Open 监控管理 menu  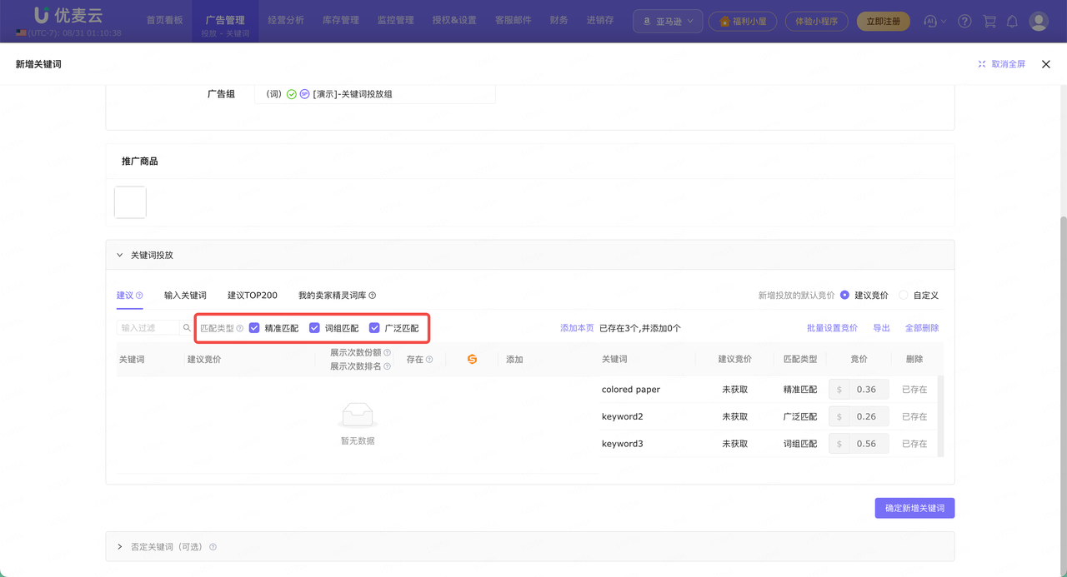396,20
